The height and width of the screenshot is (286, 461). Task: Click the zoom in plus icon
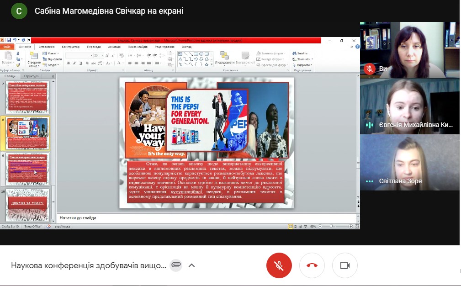coord(350,226)
